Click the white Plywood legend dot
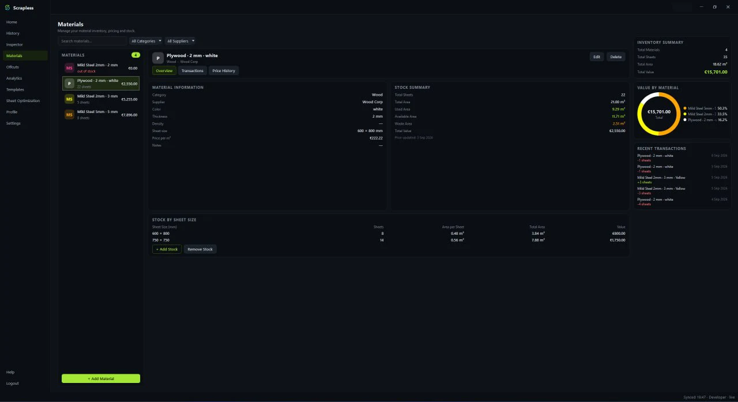 (x=685, y=119)
